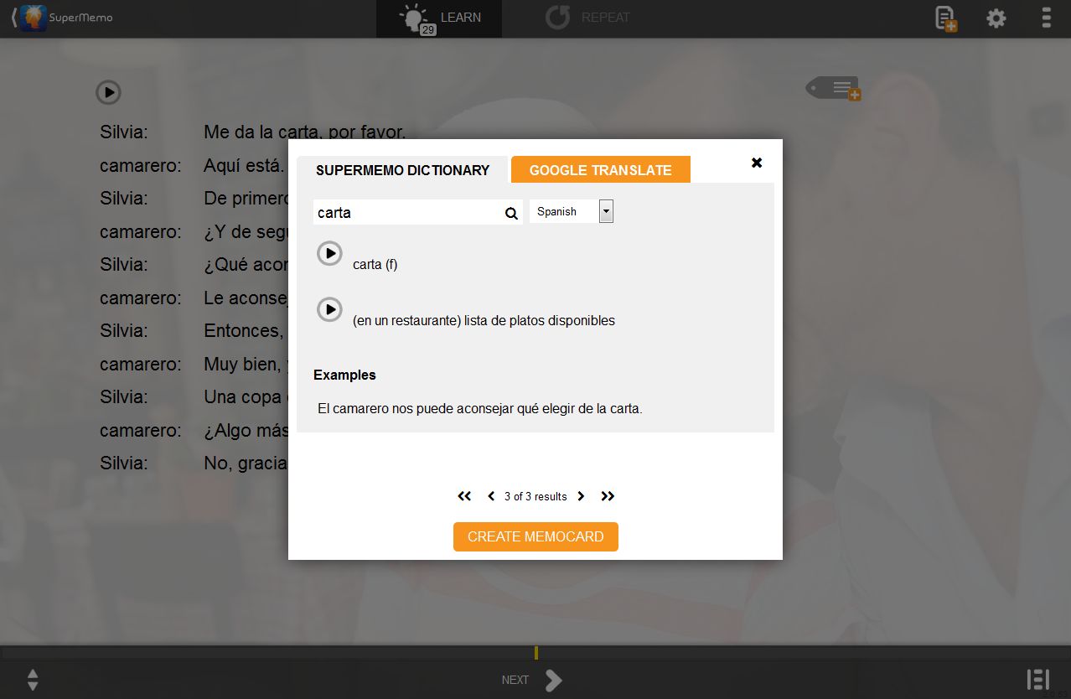Click the magnifier search icon
The width and height of the screenshot is (1071, 699).
point(511,214)
